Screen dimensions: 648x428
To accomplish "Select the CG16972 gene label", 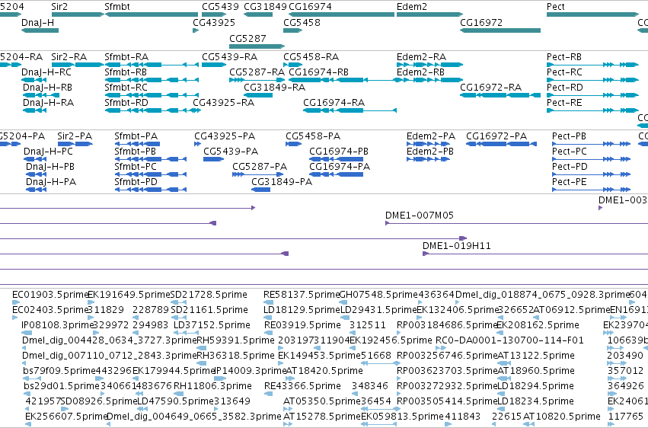I will click(x=481, y=22).
